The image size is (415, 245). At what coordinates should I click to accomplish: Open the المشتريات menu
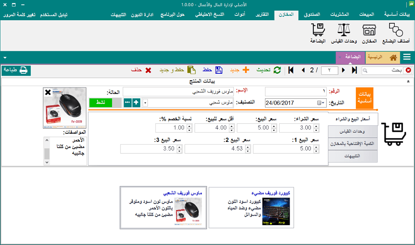point(340,15)
